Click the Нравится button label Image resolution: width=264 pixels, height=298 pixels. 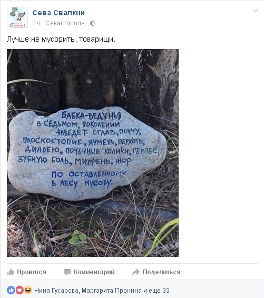tap(32, 272)
